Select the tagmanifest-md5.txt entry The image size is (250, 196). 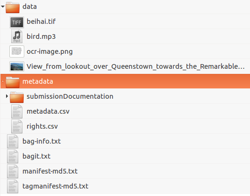coord(125,186)
